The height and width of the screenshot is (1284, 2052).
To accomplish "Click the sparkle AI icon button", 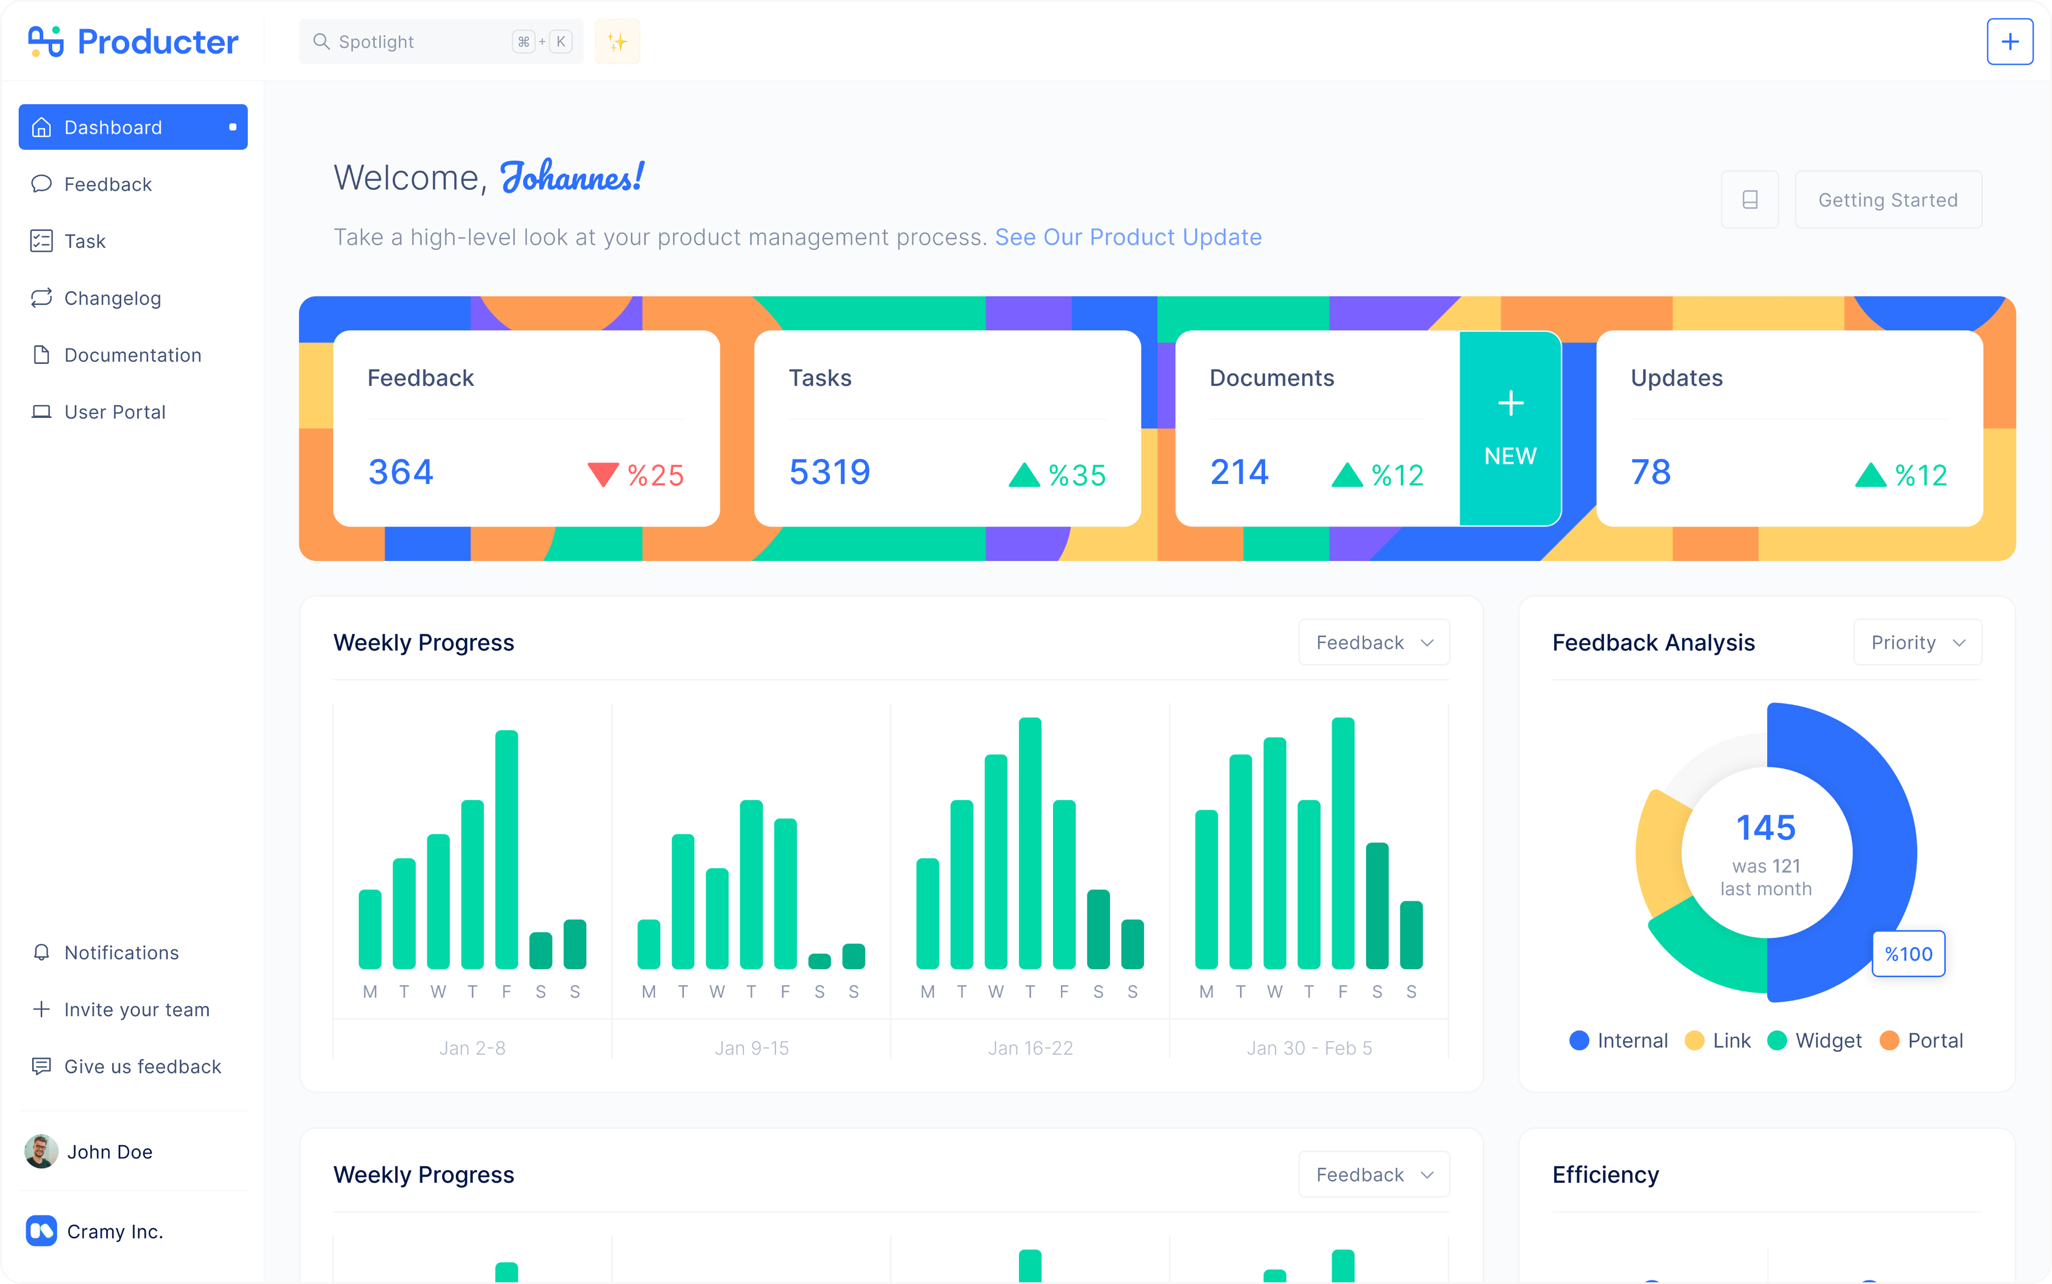I will (617, 42).
